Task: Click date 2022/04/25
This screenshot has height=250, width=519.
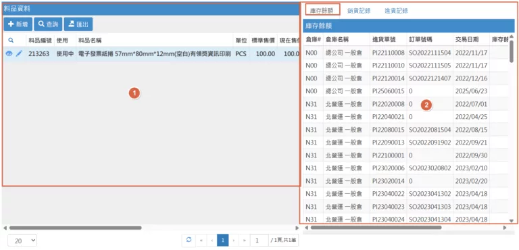Action: [471, 117]
